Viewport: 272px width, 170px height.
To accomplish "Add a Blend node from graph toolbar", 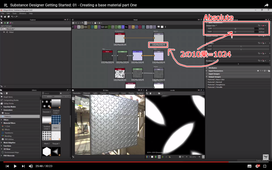I will (78, 27).
